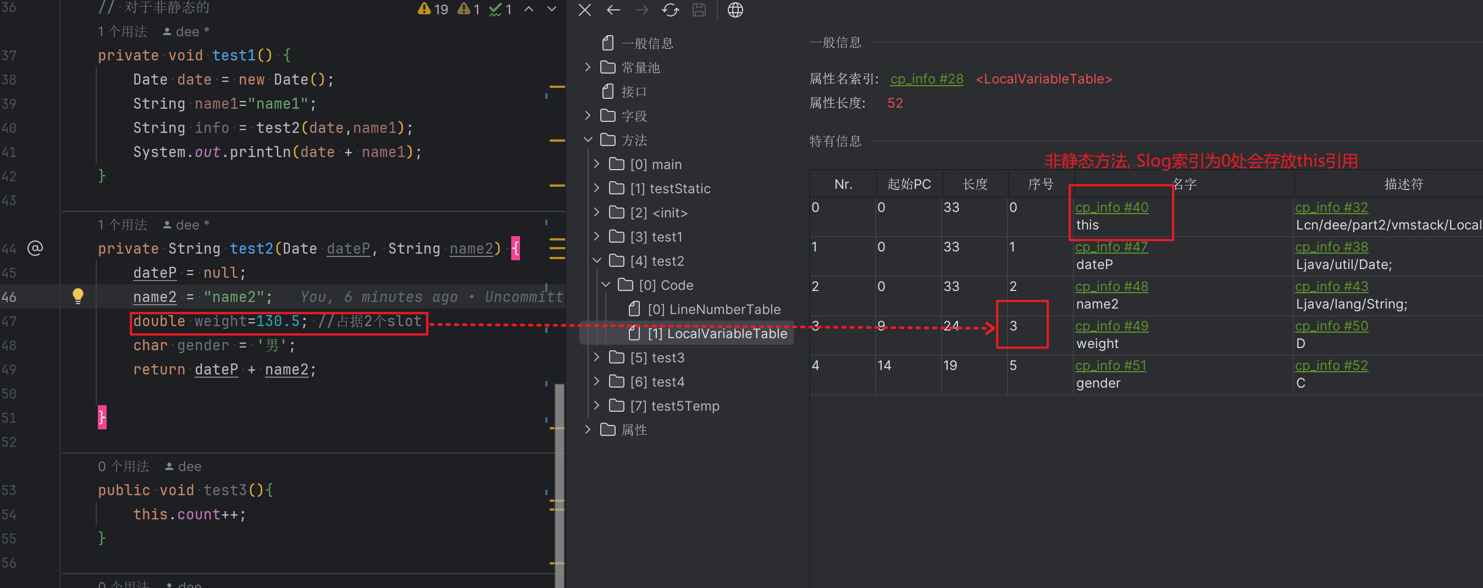The width and height of the screenshot is (1483, 588).
Task: Jump to next highlighted error arrow down
Action: coord(551,9)
